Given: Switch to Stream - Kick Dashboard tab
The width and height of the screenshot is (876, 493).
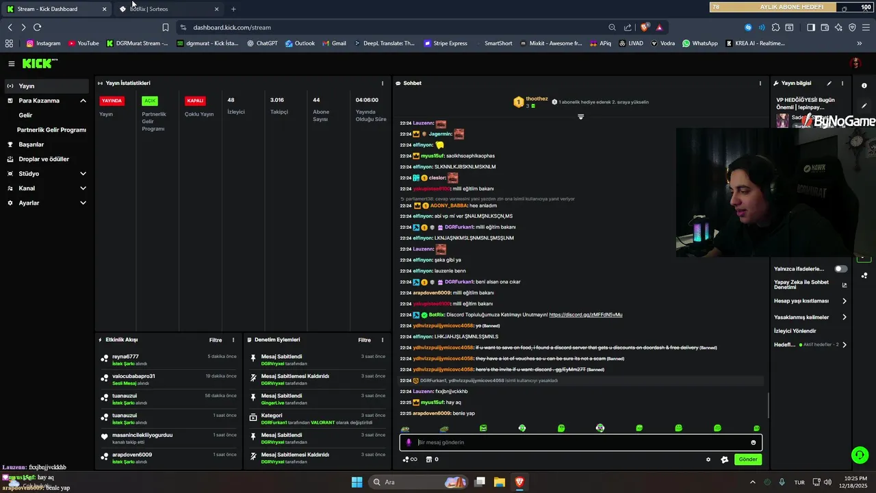Looking at the screenshot, I should pyautogui.click(x=56, y=9).
